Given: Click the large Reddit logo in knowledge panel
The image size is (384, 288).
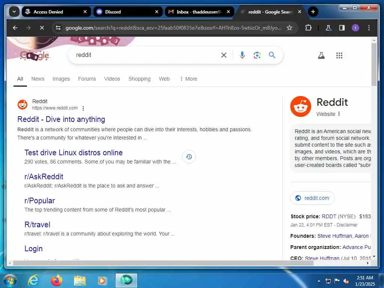Looking at the screenshot, I should pos(300,106).
